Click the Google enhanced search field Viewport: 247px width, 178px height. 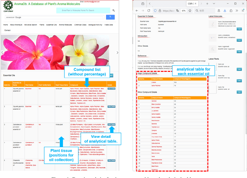click(x=55, y=17)
